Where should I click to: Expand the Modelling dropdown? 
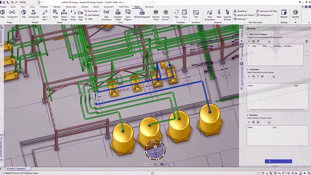[x=241, y=11]
